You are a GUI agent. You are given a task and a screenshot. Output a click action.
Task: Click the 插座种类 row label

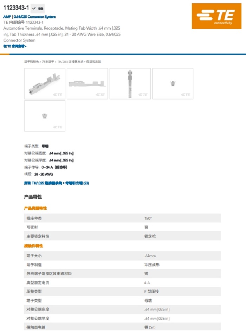tap(34, 218)
